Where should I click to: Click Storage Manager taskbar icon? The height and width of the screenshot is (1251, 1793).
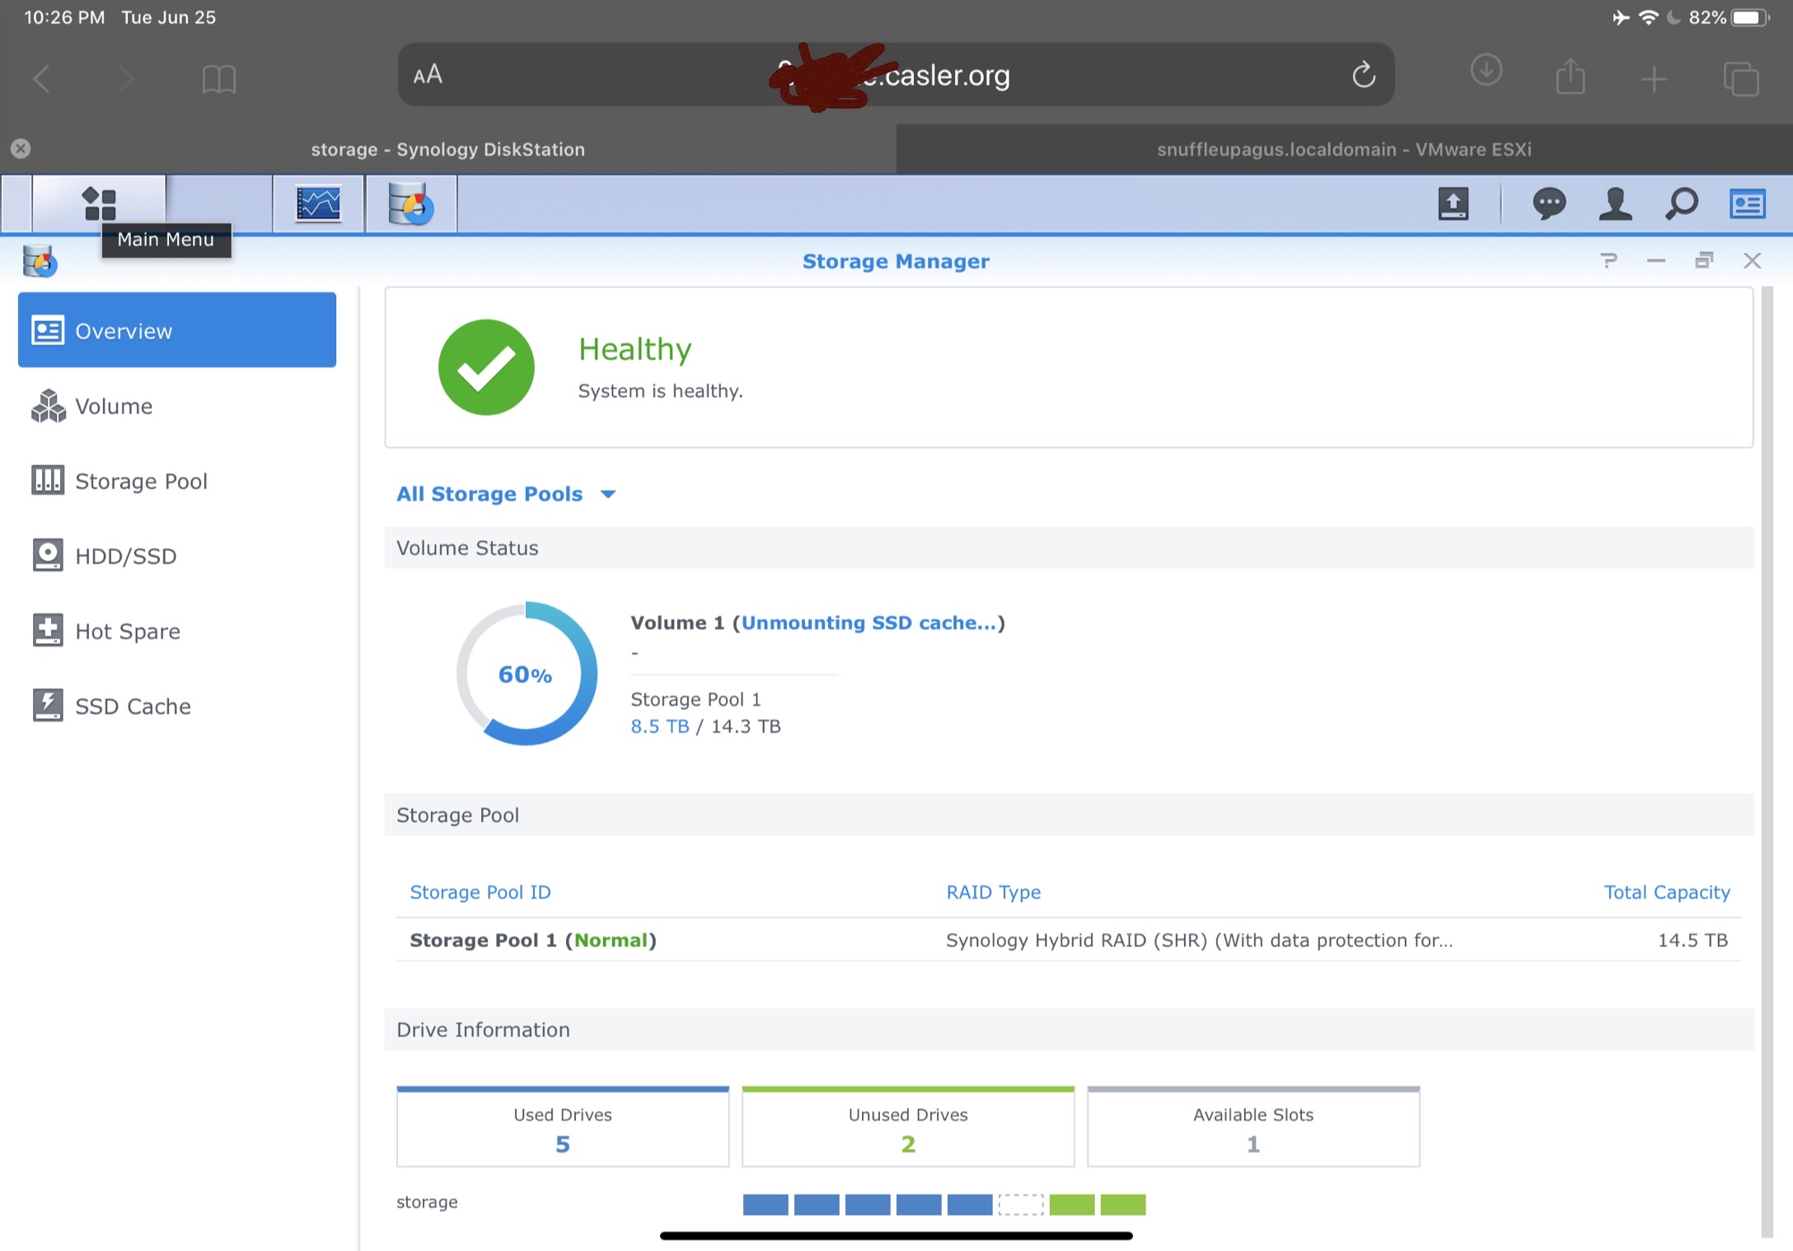[x=410, y=203]
